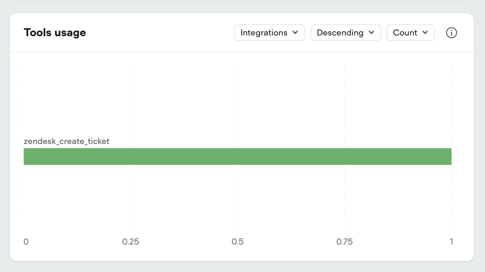Open the Integrations filter dropdown
This screenshot has height=272, width=485.
tap(269, 32)
